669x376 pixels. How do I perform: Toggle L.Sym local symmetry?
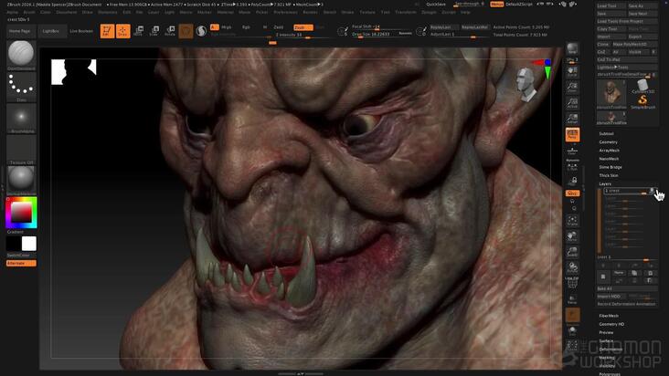572,167
